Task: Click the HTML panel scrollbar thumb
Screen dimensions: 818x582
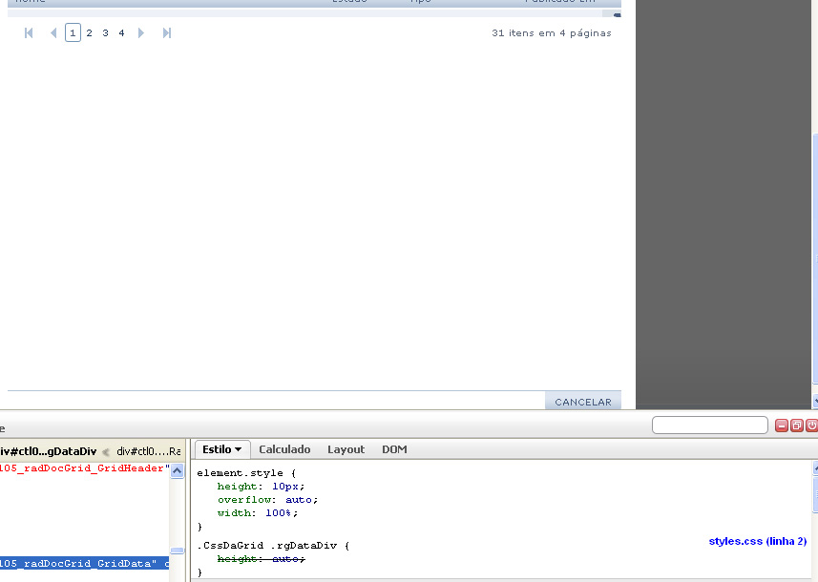Action: click(178, 551)
